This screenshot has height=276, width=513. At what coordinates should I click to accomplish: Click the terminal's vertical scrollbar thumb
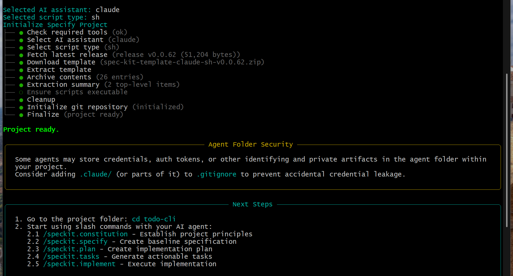pyautogui.click(x=507, y=149)
